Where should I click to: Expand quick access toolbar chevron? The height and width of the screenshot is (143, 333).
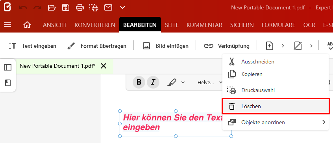coord(122,8)
